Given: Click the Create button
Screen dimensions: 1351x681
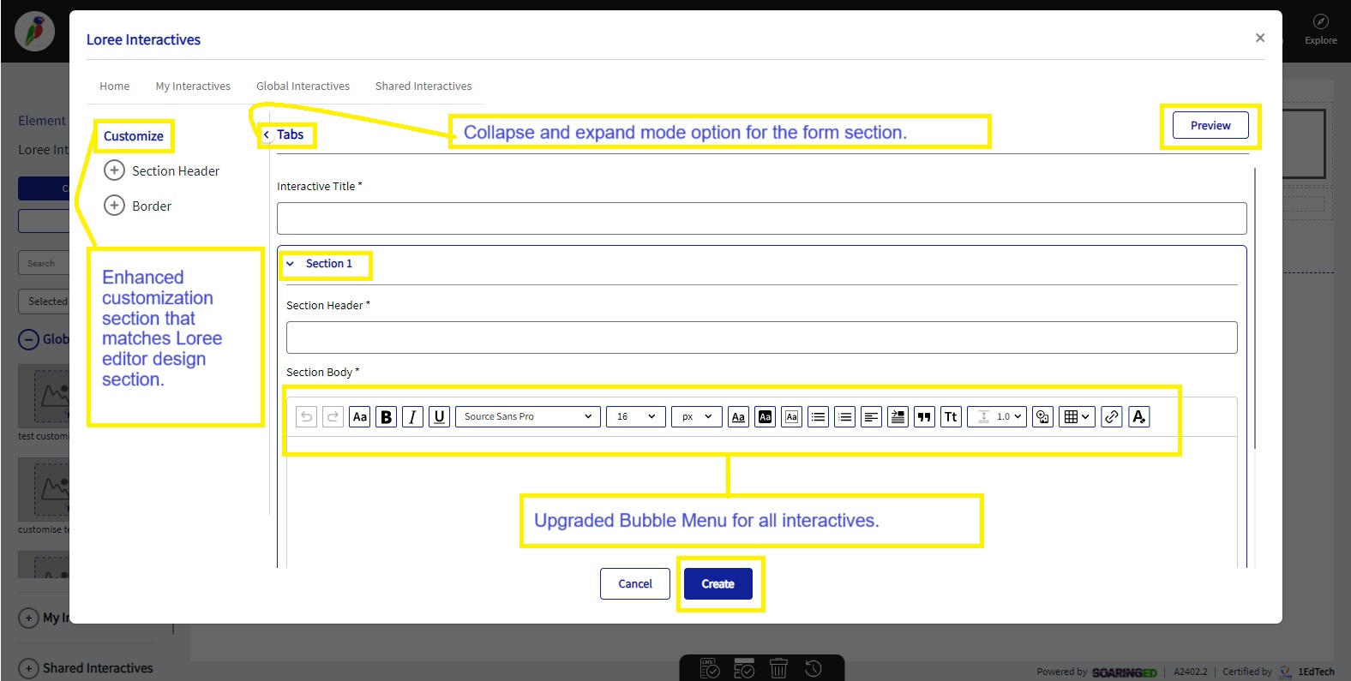Looking at the screenshot, I should [718, 583].
